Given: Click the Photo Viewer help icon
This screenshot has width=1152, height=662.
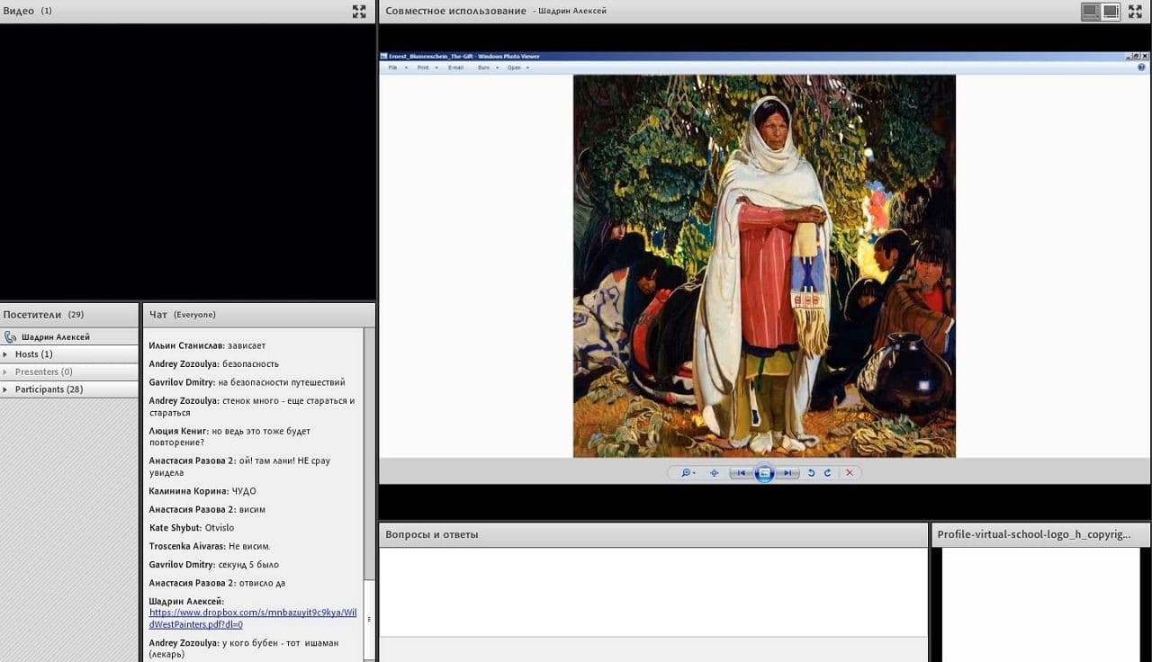Looking at the screenshot, I should [1141, 67].
